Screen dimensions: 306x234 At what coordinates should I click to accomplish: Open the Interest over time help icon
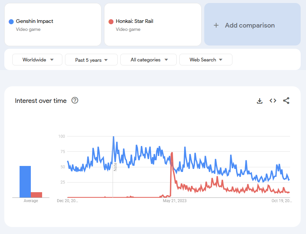coord(75,101)
